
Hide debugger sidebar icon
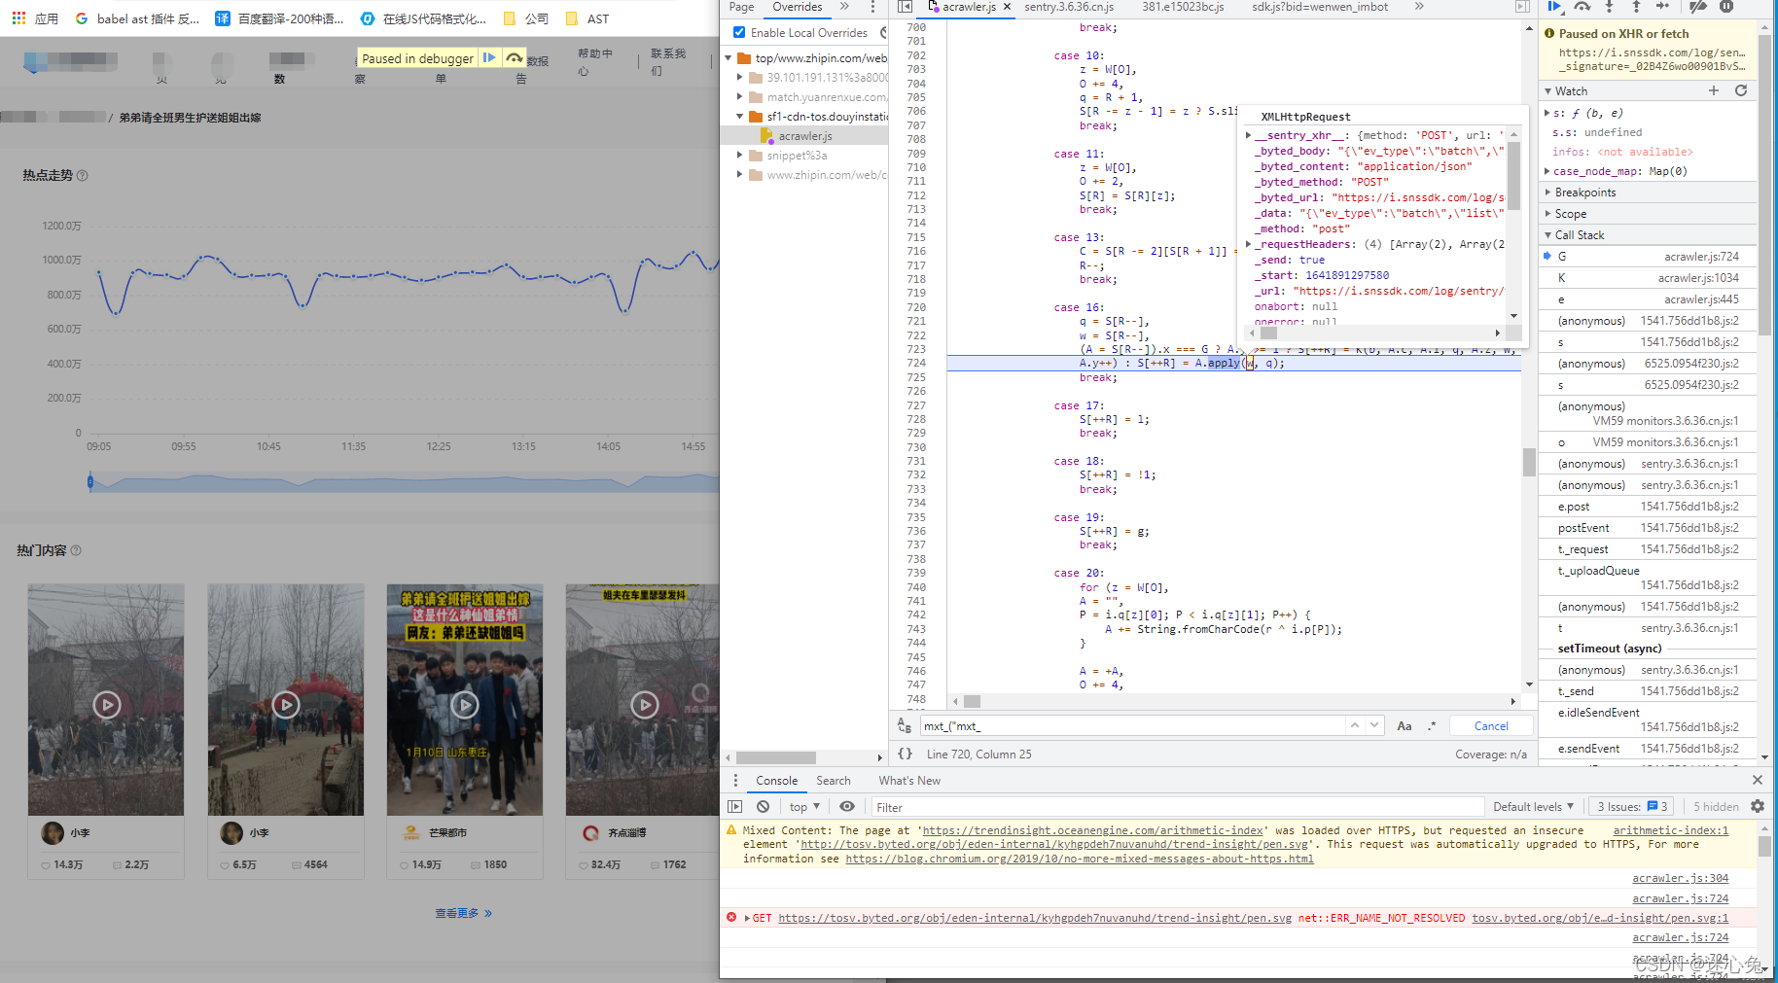(x=1522, y=7)
